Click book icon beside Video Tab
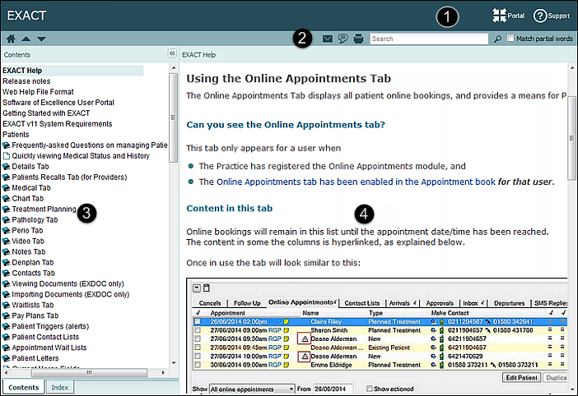The image size is (578, 396). [7, 242]
